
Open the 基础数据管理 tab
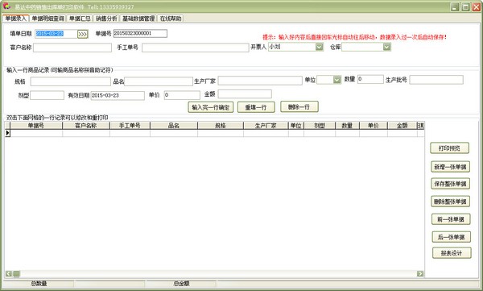click(x=138, y=19)
